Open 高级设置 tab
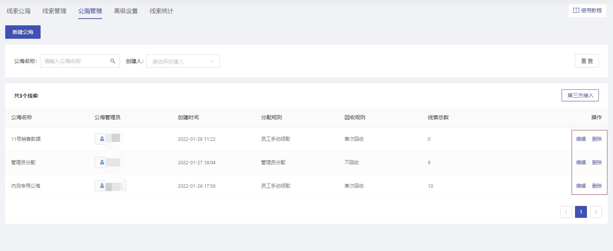This screenshot has width=613, height=251. (126, 11)
